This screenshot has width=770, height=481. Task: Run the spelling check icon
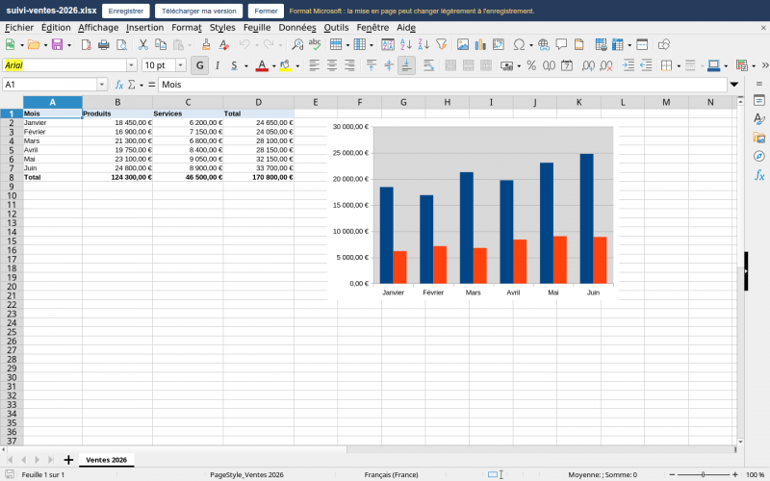[x=315, y=44]
